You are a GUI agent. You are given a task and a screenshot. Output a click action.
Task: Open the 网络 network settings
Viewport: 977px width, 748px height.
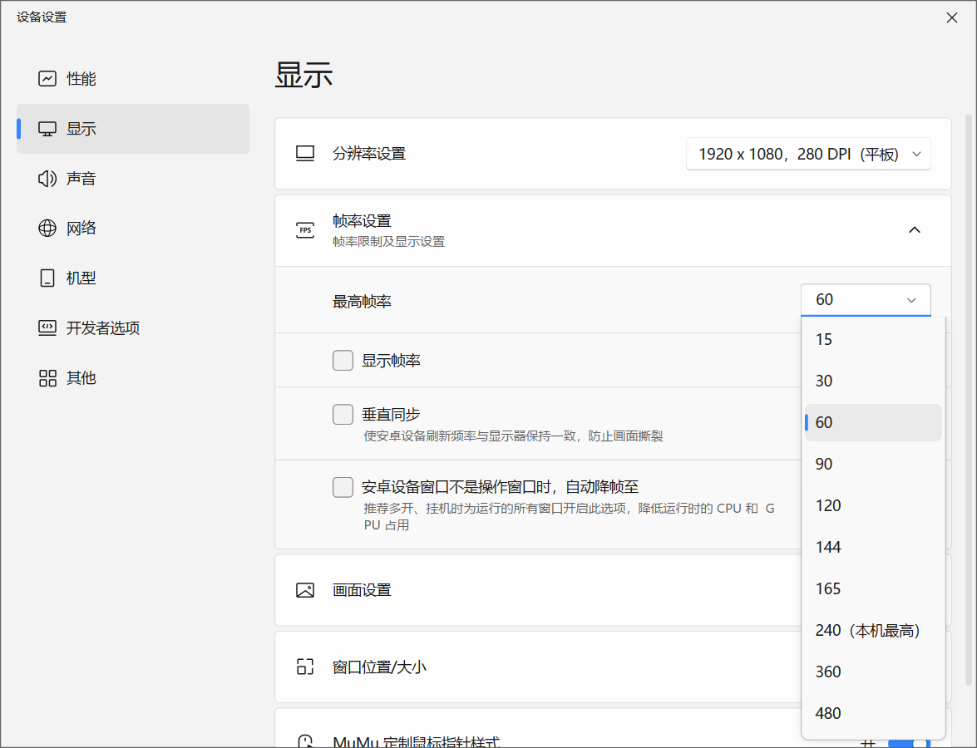(x=133, y=228)
